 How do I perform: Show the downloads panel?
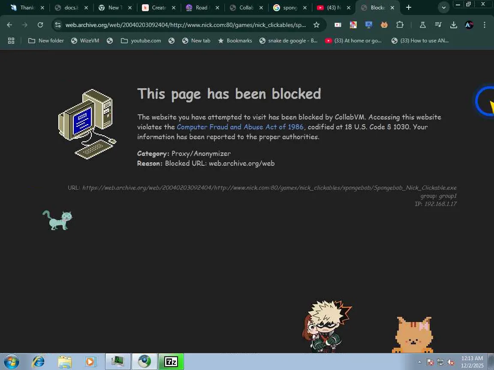tap(453, 25)
